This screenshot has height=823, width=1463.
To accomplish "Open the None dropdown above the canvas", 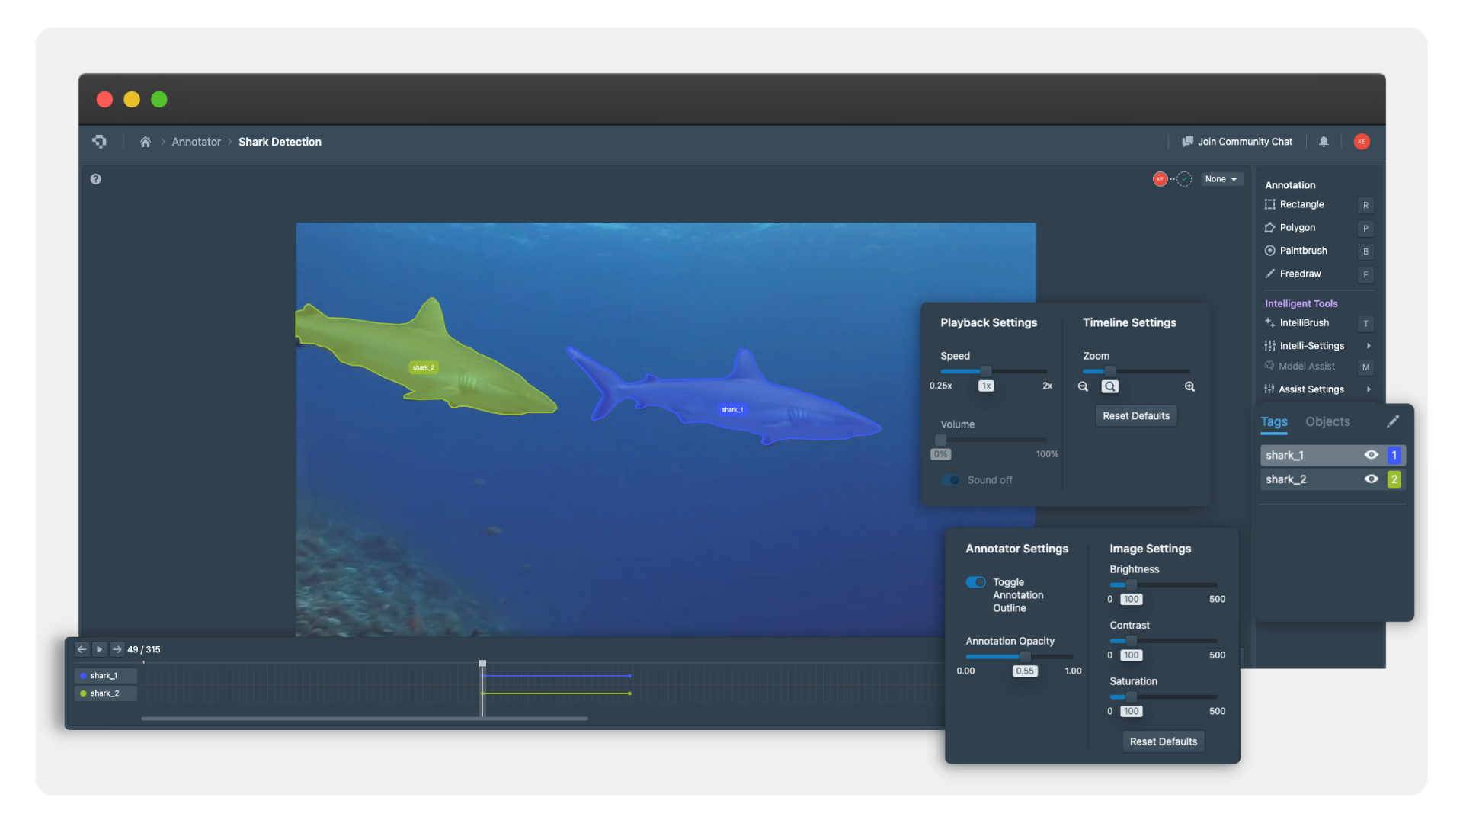I will pyautogui.click(x=1221, y=178).
